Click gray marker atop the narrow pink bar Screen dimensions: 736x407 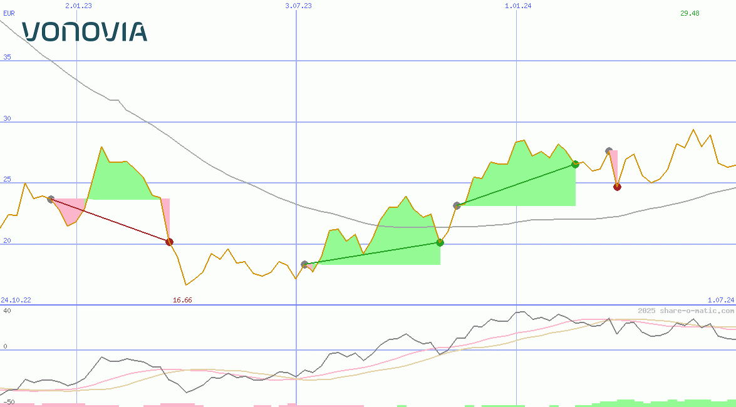coord(609,151)
